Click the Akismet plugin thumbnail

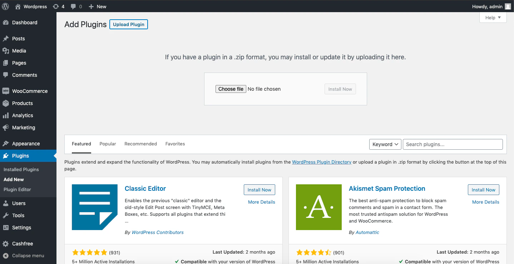(319, 207)
